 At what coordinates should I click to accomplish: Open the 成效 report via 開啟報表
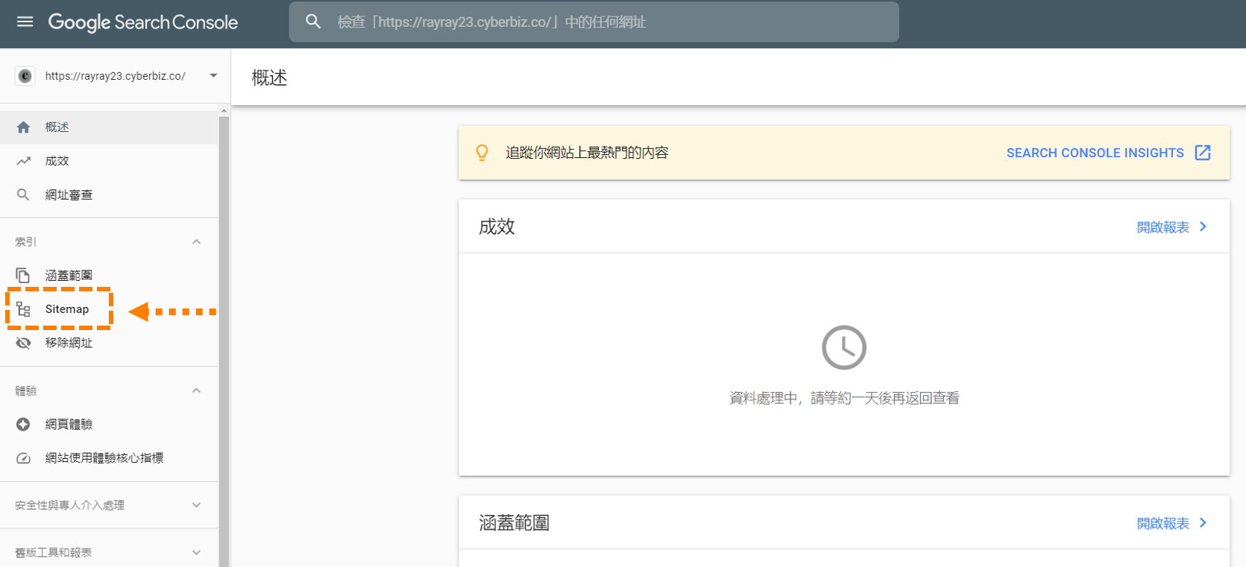(1162, 227)
